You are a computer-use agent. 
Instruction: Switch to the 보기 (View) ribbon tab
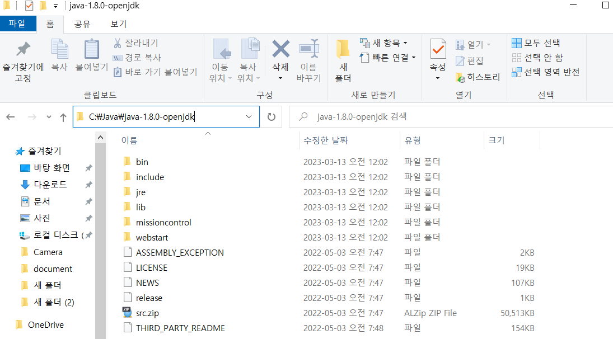(119, 24)
